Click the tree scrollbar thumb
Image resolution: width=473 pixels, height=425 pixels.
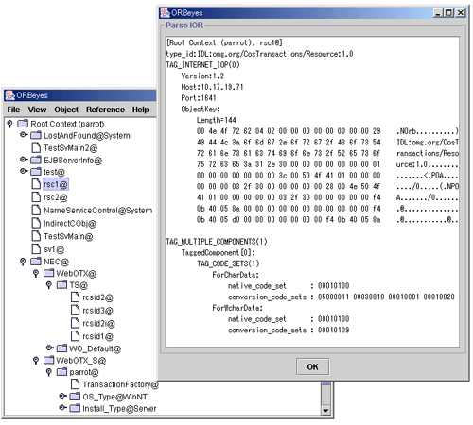point(325,382)
